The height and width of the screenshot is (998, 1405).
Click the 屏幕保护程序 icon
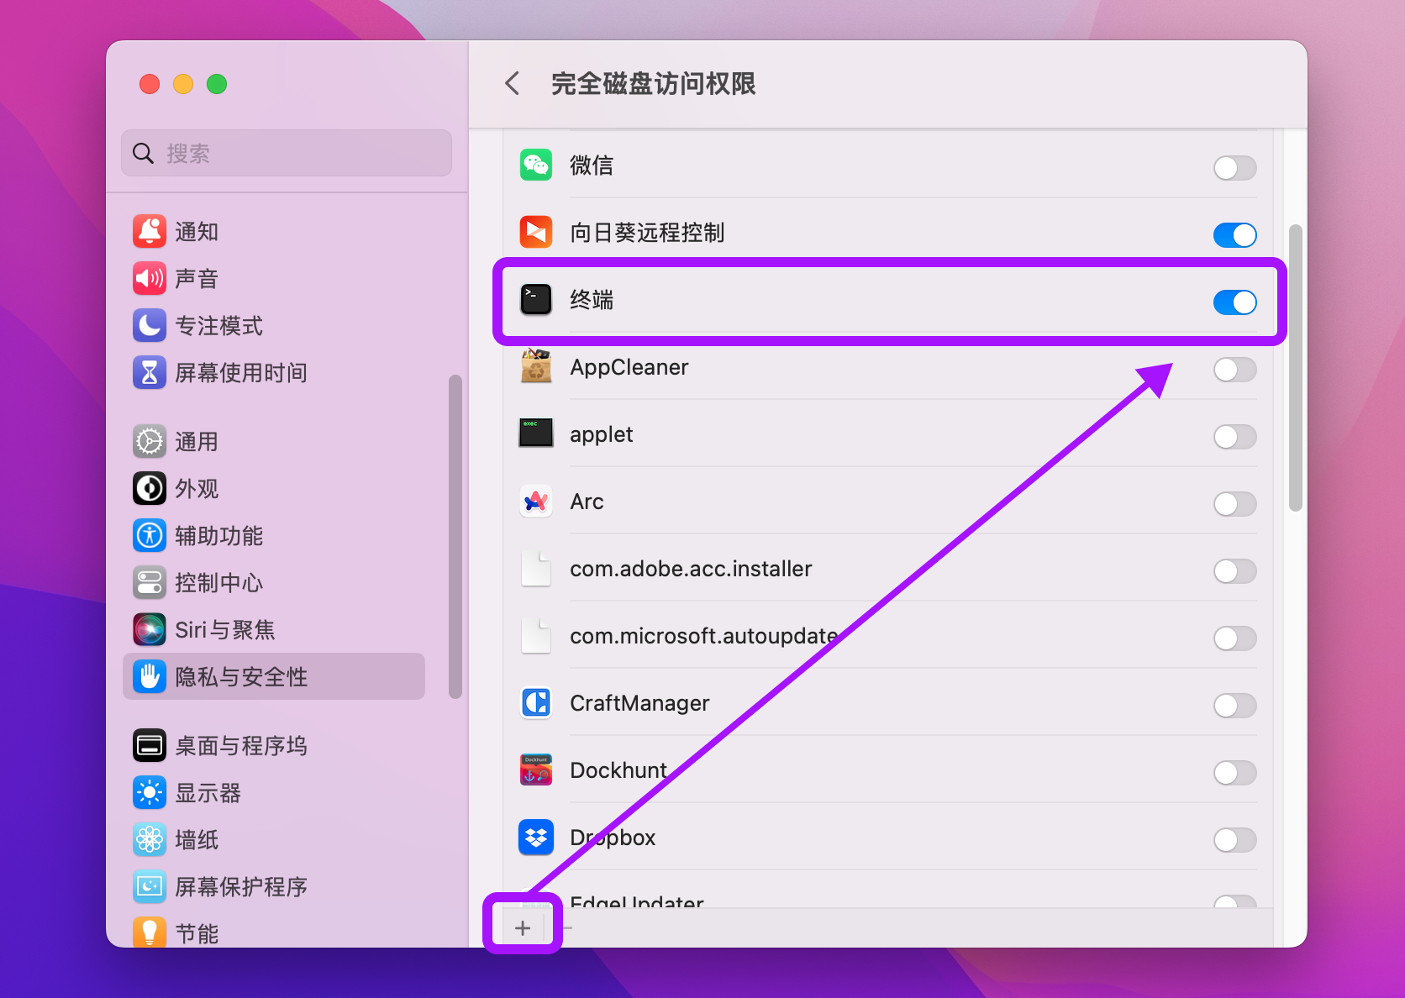tap(150, 887)
